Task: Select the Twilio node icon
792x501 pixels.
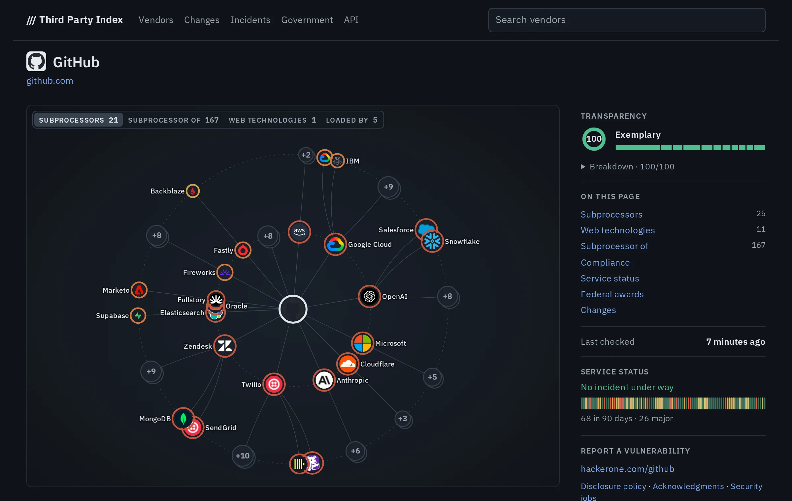Action: coord(274,384)
